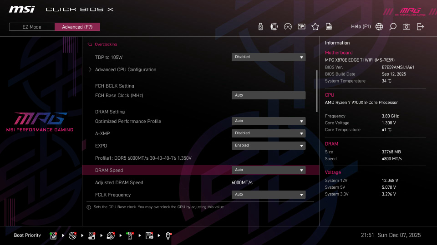The height and width of the screenshot is (245, 437).
Task: Click the FCH BCLK Setting heading
Action: click(x=115, y=86)
